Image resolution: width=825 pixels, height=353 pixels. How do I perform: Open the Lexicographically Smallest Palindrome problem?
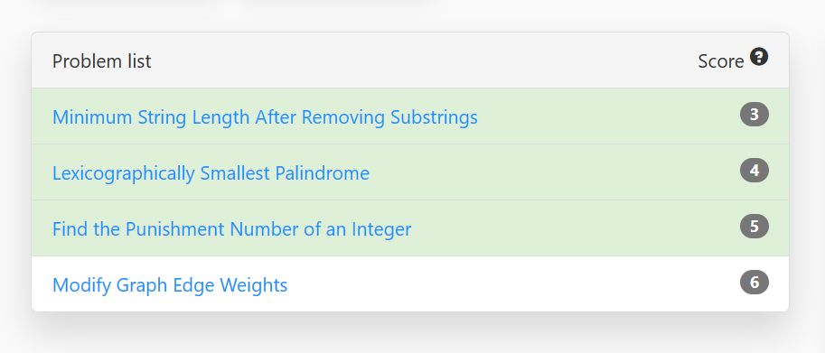[211, 172]
